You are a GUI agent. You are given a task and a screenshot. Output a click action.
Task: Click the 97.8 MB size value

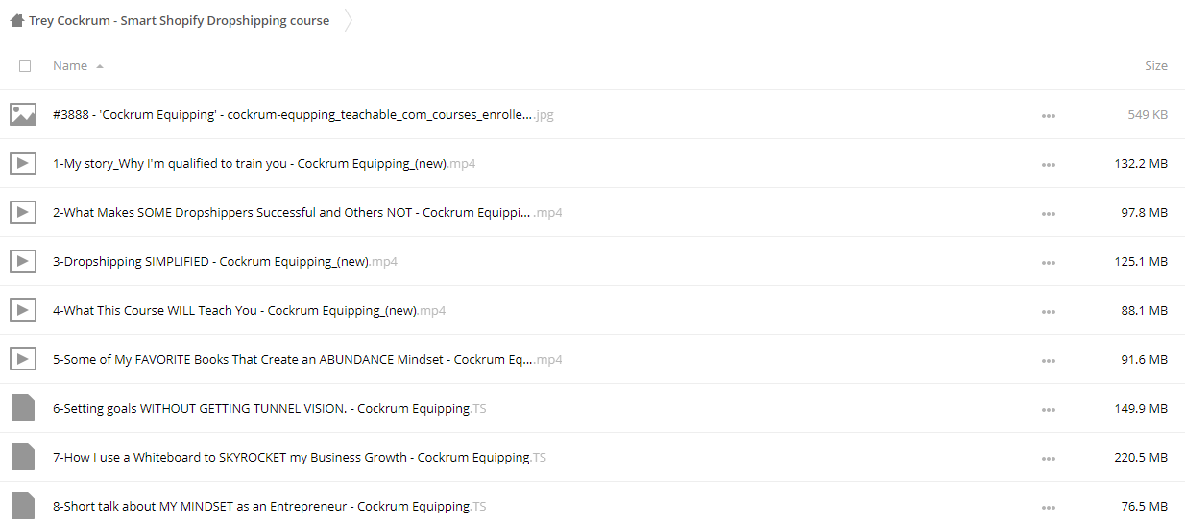(x=1145, y=212)
